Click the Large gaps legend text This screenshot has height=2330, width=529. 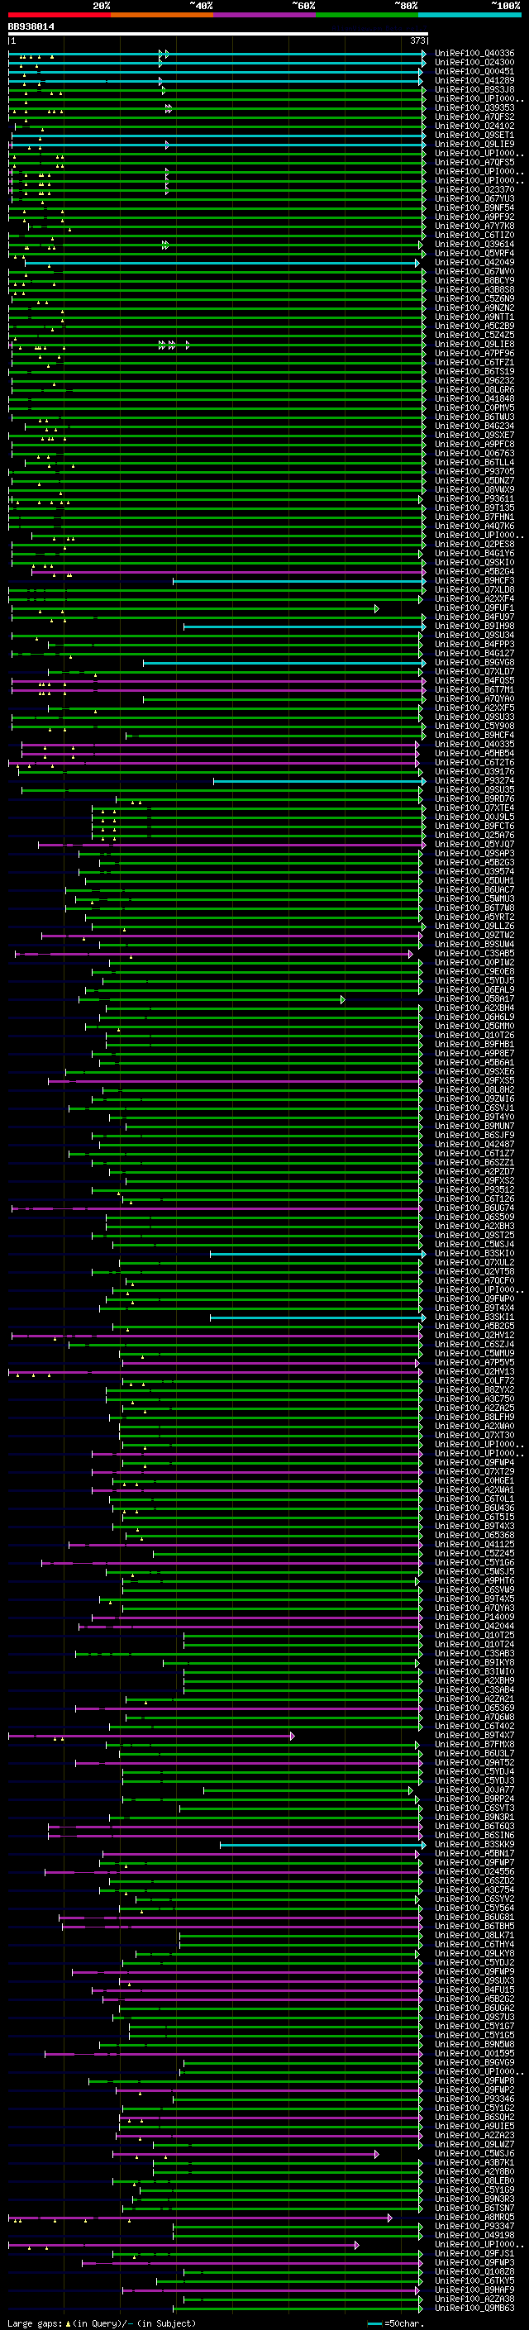coord(35,2323)
